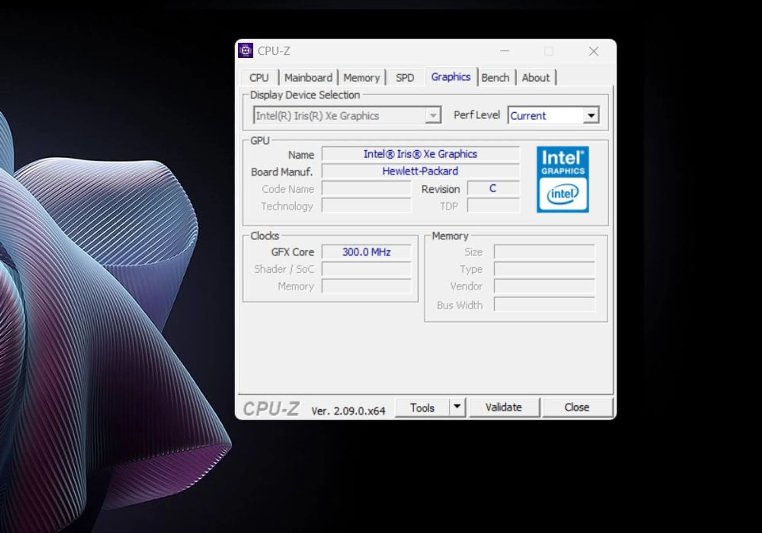The image size is (762, 533).
Task: Click the Close button at bottom
Action: pos(577,407)
